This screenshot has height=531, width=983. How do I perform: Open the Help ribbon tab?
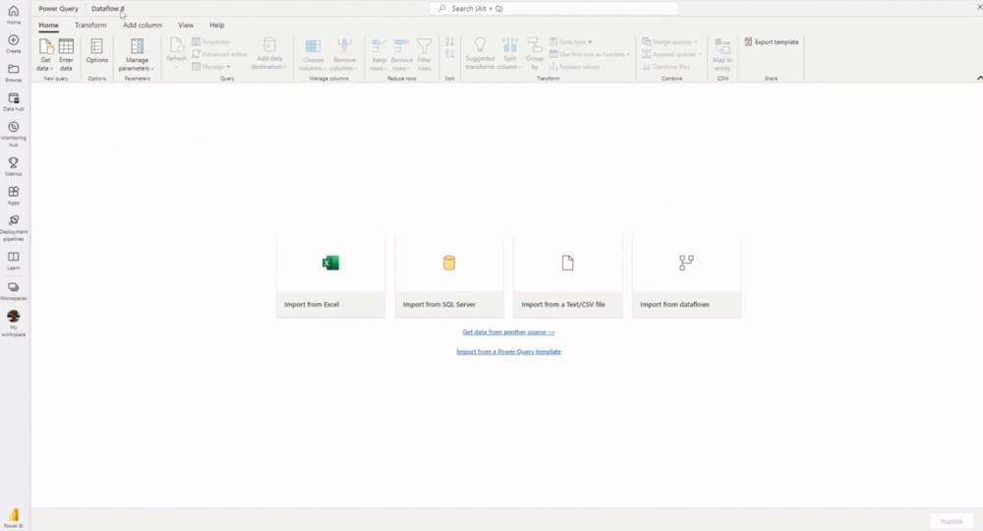click(217, 26)
